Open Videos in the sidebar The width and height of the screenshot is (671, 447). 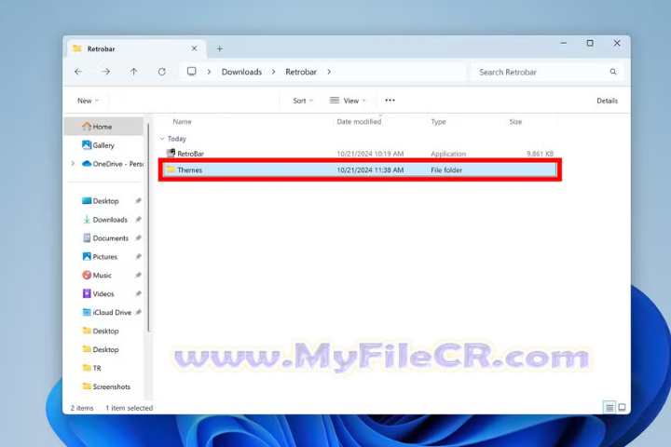point(99,294)
